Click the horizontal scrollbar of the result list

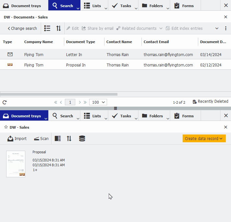point(59,94)
